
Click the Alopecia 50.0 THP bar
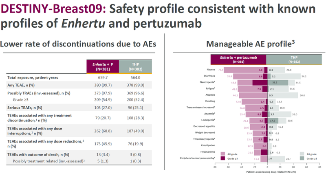click(x=283, y=94)
